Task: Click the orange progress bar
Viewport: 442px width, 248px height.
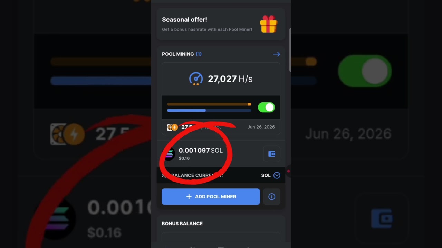Action: tap(209, 104)
